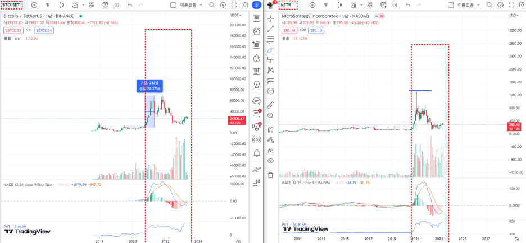Select the crosshair cursor tool
Screen dimensions: 526x243
(x=270, y=18)
